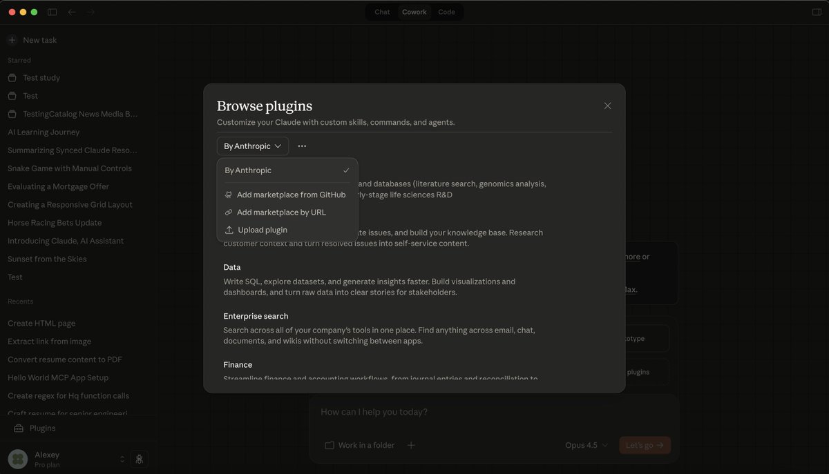The height and width of the screenshot is (474, 829).
Task: Start a new task with the plus icon
Action: (x=11, y=39)
